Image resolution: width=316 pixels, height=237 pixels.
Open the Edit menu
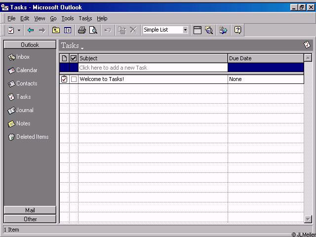(25, 19)
